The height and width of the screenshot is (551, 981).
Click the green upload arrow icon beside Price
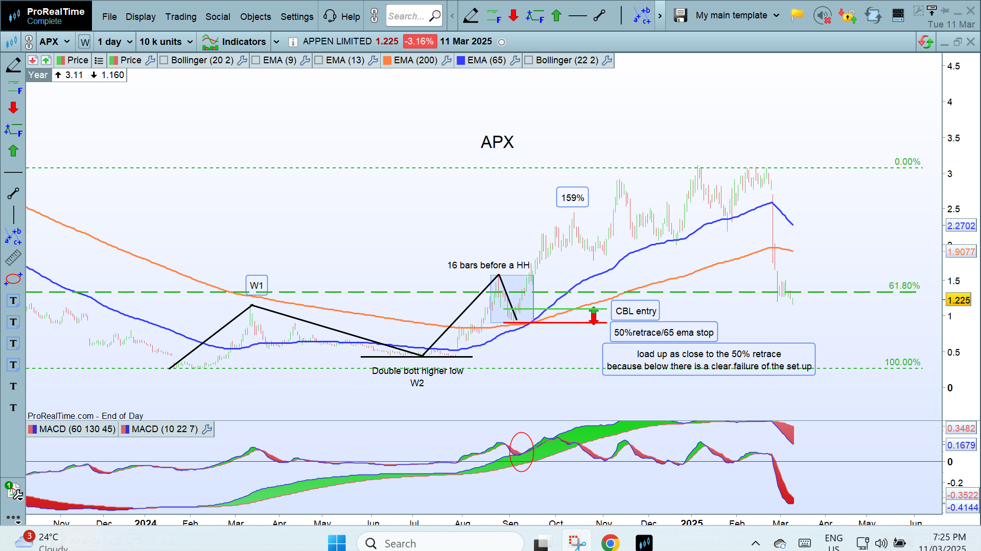(46, 60)
